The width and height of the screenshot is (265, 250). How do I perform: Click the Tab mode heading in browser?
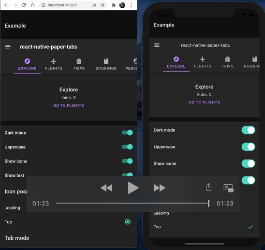point(17,238)
